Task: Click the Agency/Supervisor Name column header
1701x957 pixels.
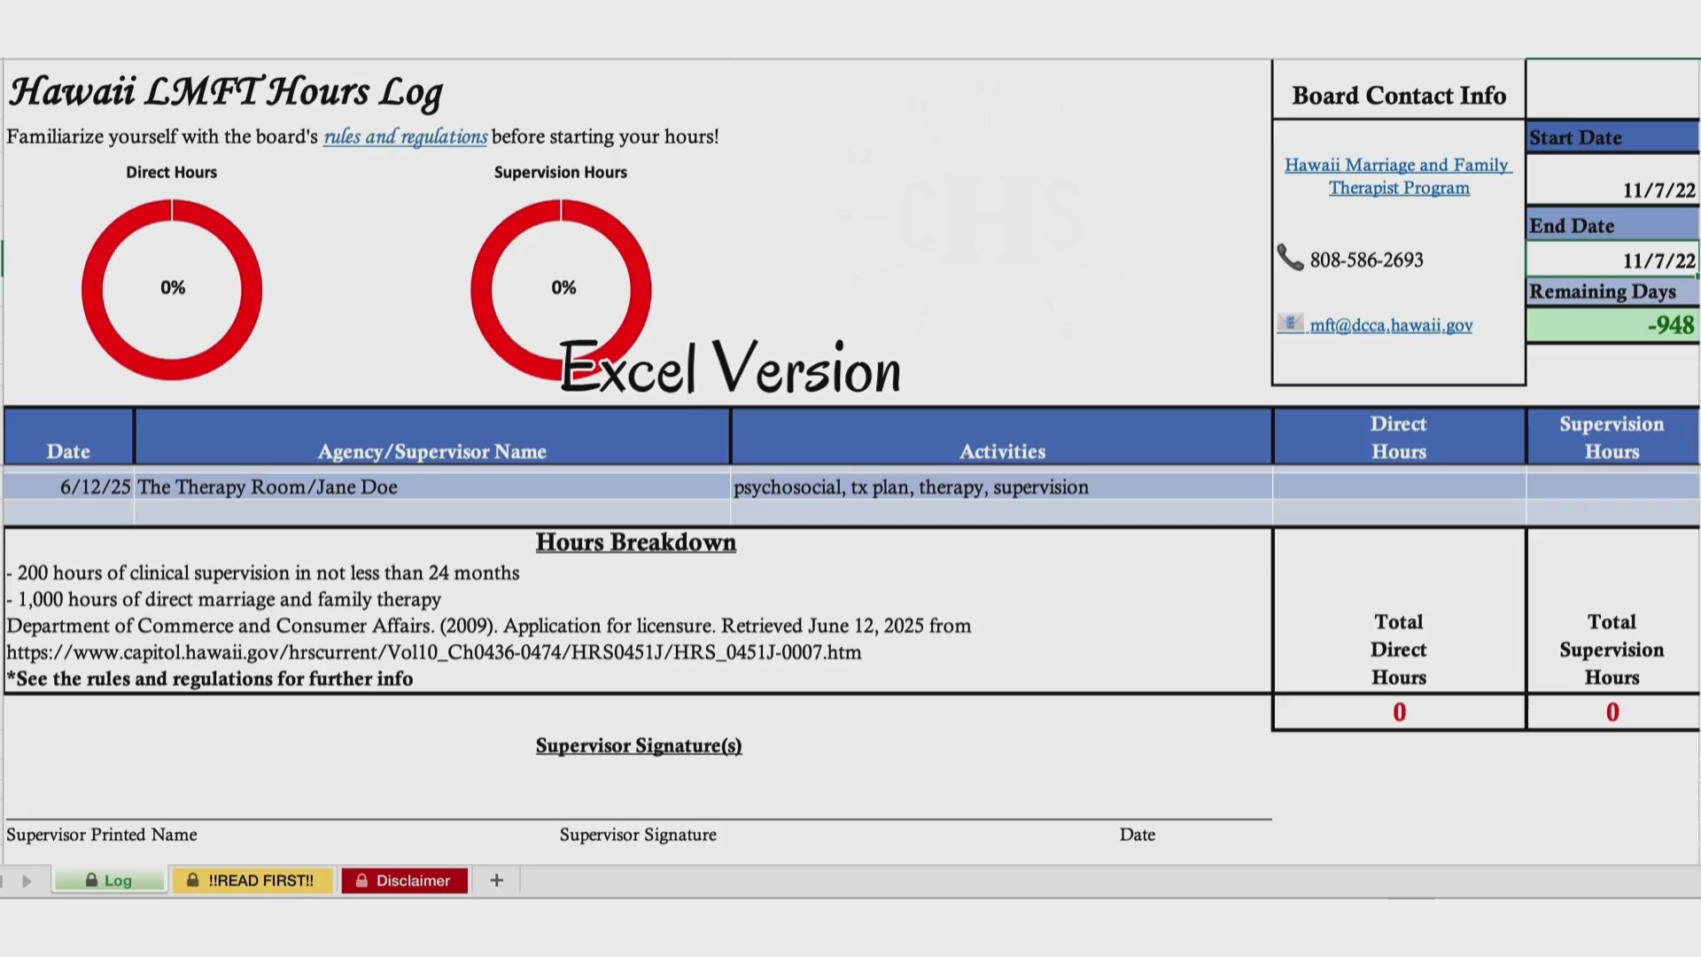Action: point(432,437)
